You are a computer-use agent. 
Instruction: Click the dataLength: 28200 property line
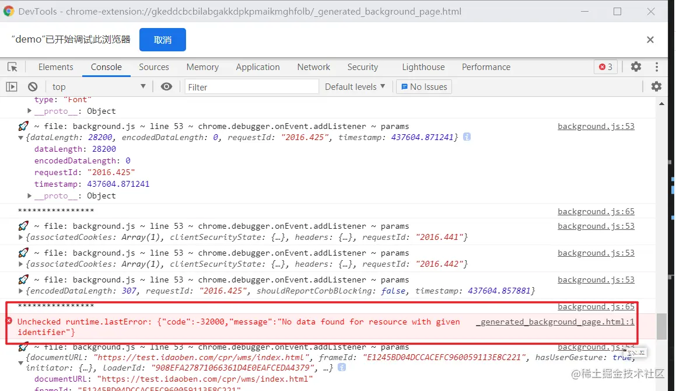click(x=75, y=149)
